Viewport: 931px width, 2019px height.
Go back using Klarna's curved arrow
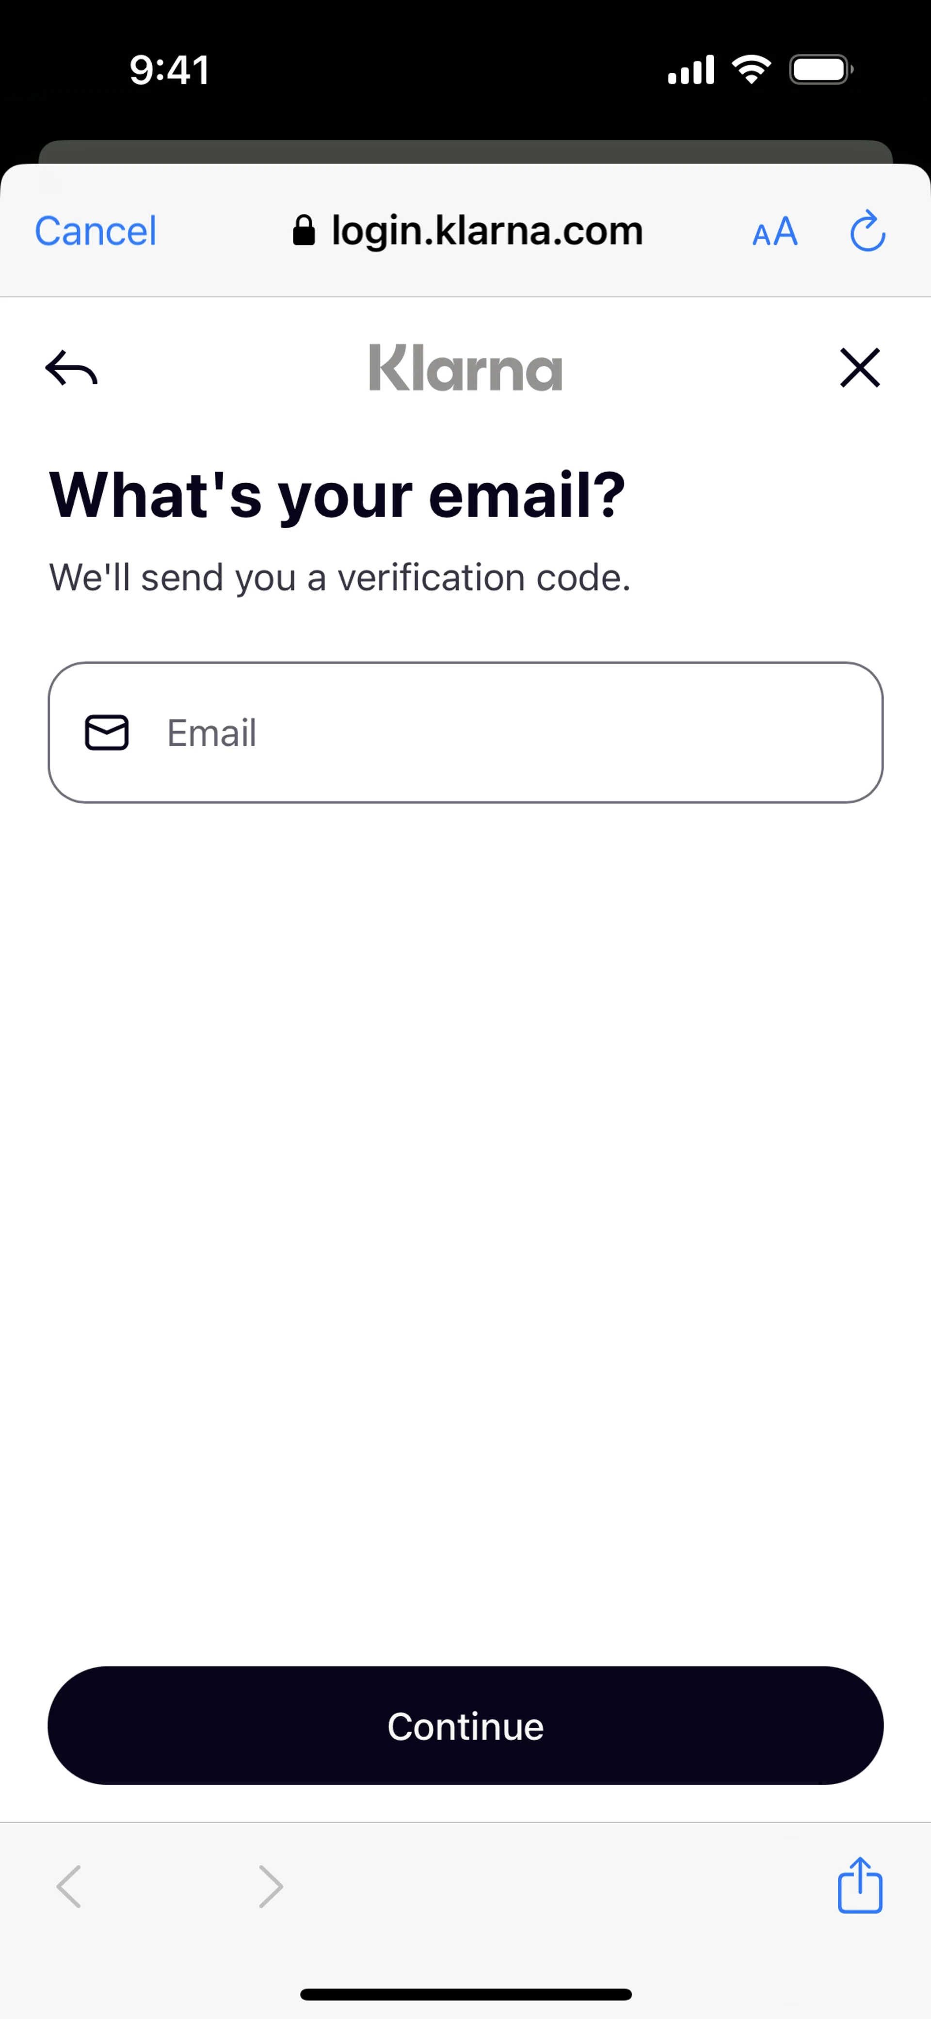coord(71,368)
